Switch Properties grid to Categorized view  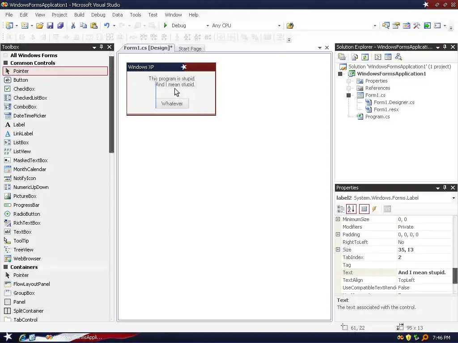tap(340, 209)
